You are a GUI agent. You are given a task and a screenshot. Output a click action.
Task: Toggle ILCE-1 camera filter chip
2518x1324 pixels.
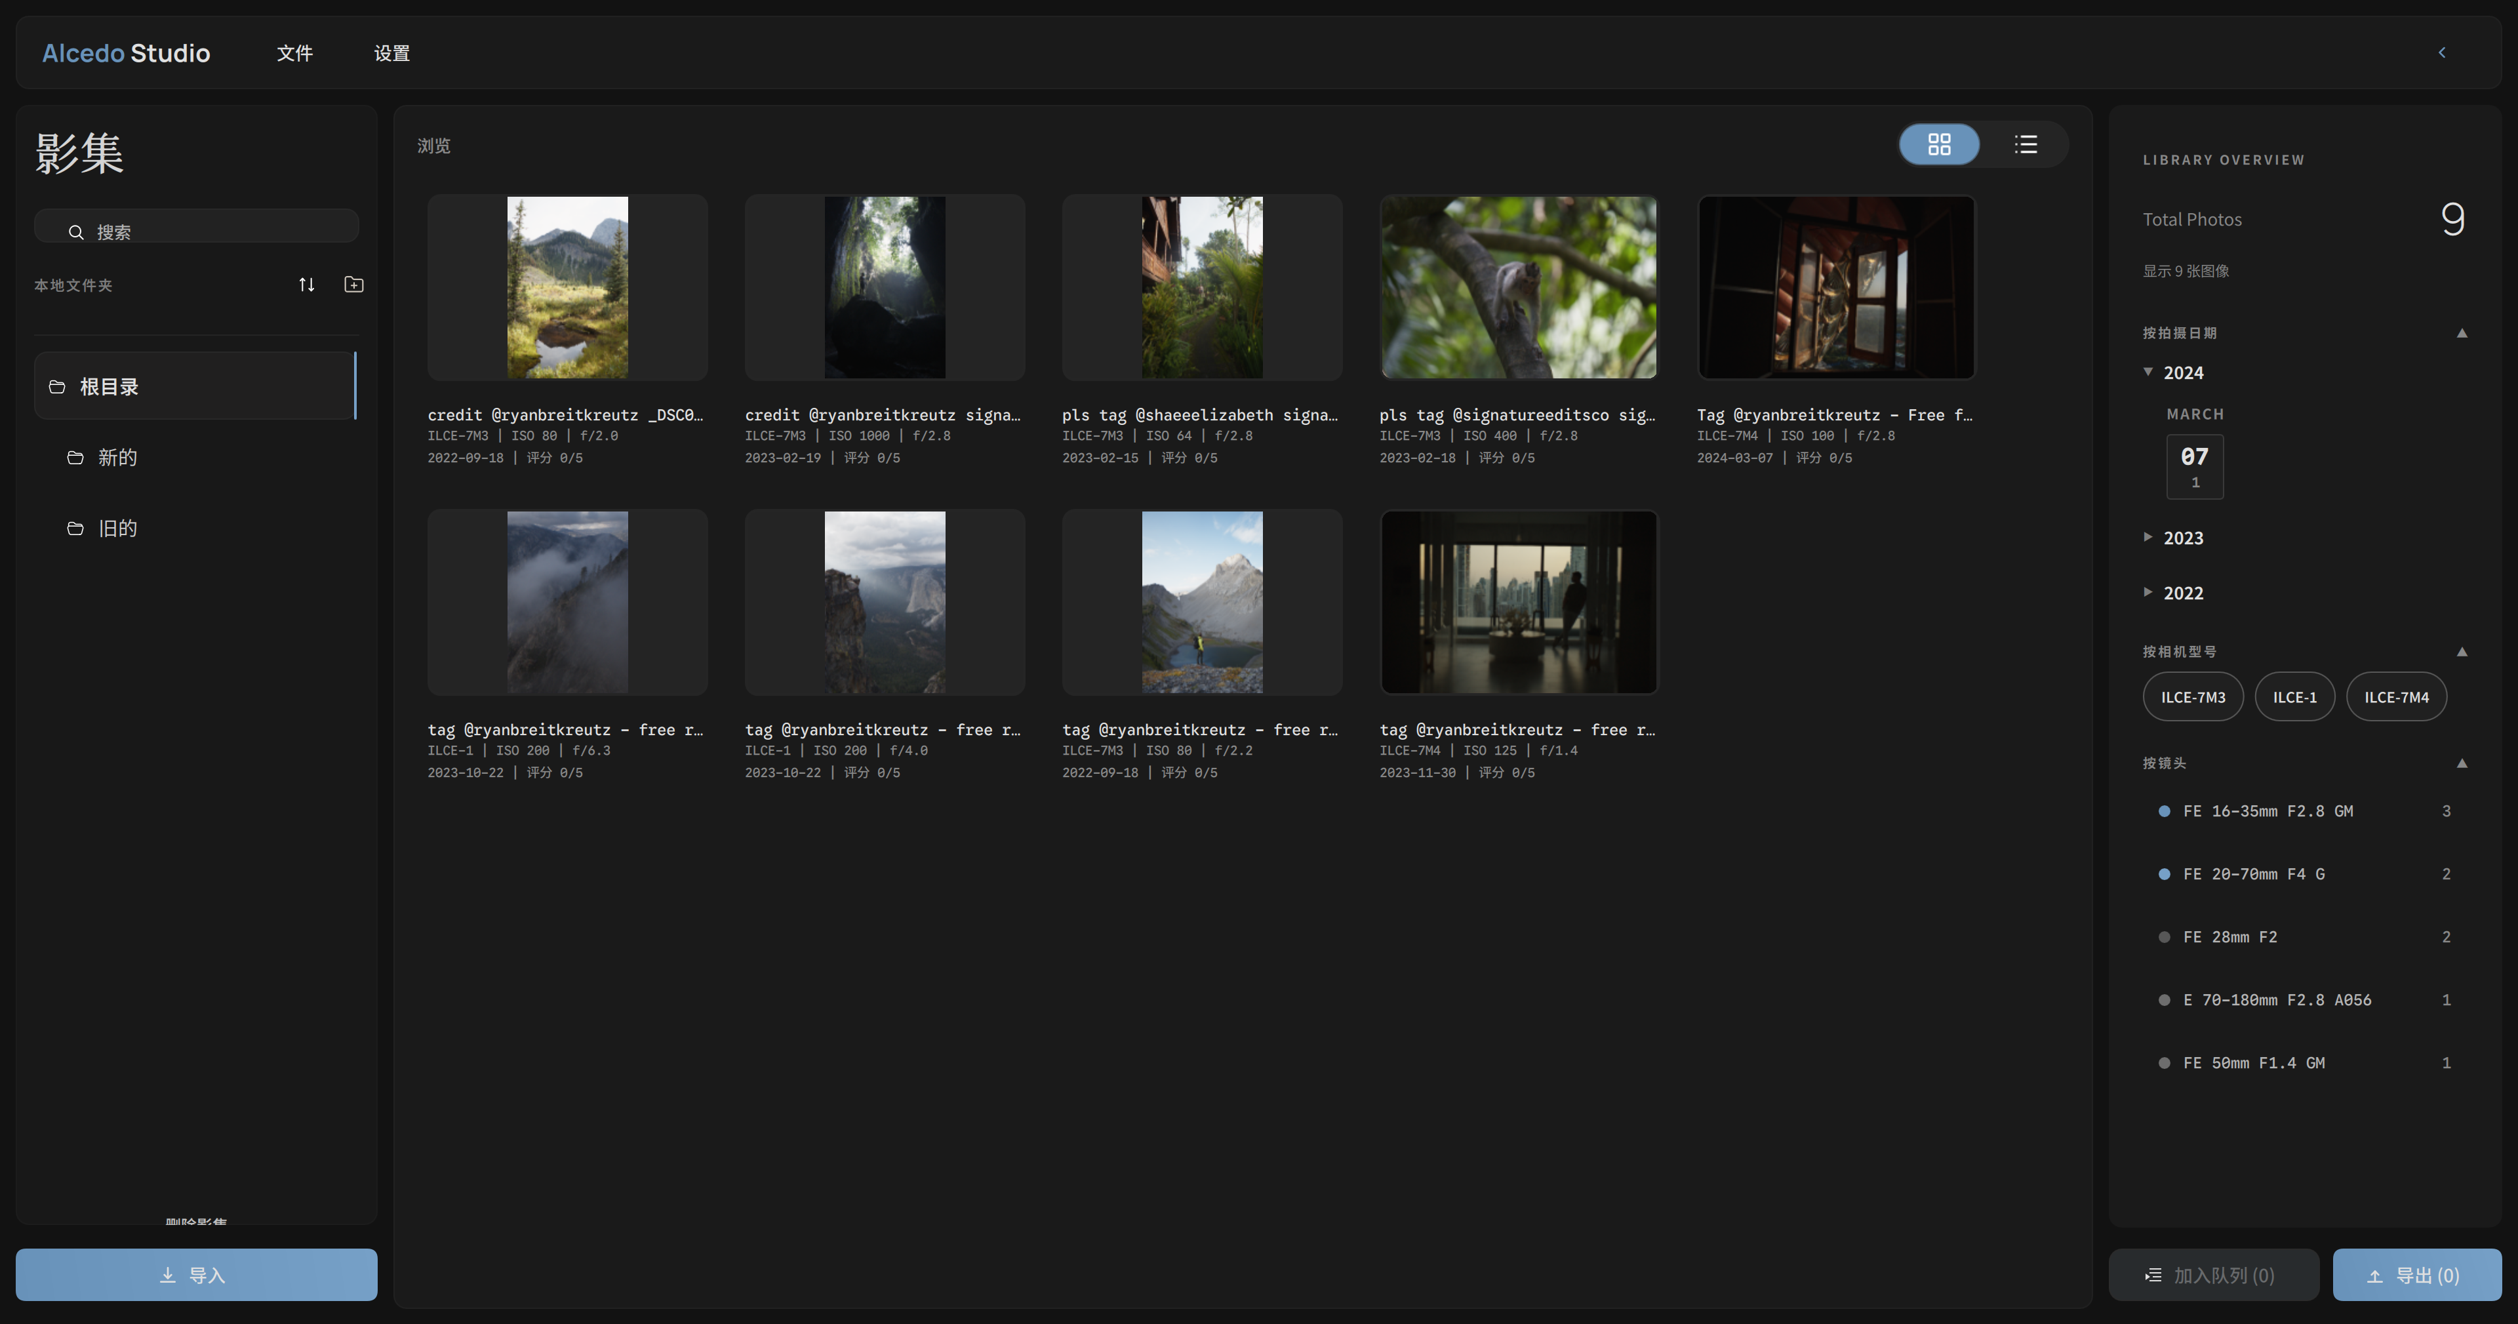tap(2294, 697)
